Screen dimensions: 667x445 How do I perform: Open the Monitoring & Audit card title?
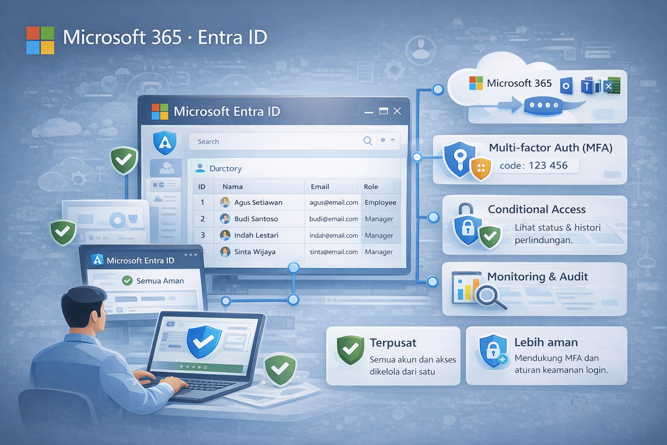pos(538,276)
